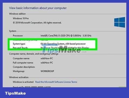
Task: Click the 'Full computer name:' label
Action: (23, 63)
